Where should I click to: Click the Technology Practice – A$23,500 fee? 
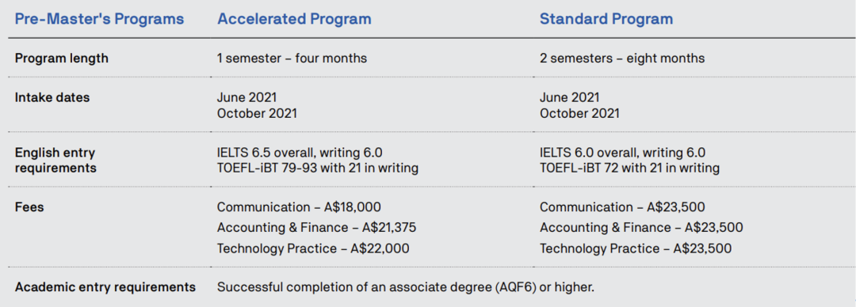point(636,248)
